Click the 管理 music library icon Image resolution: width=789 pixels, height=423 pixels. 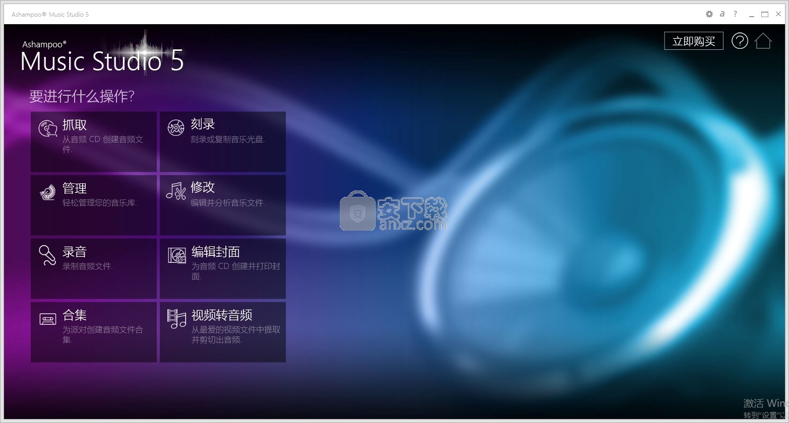[x=48, y=192]
